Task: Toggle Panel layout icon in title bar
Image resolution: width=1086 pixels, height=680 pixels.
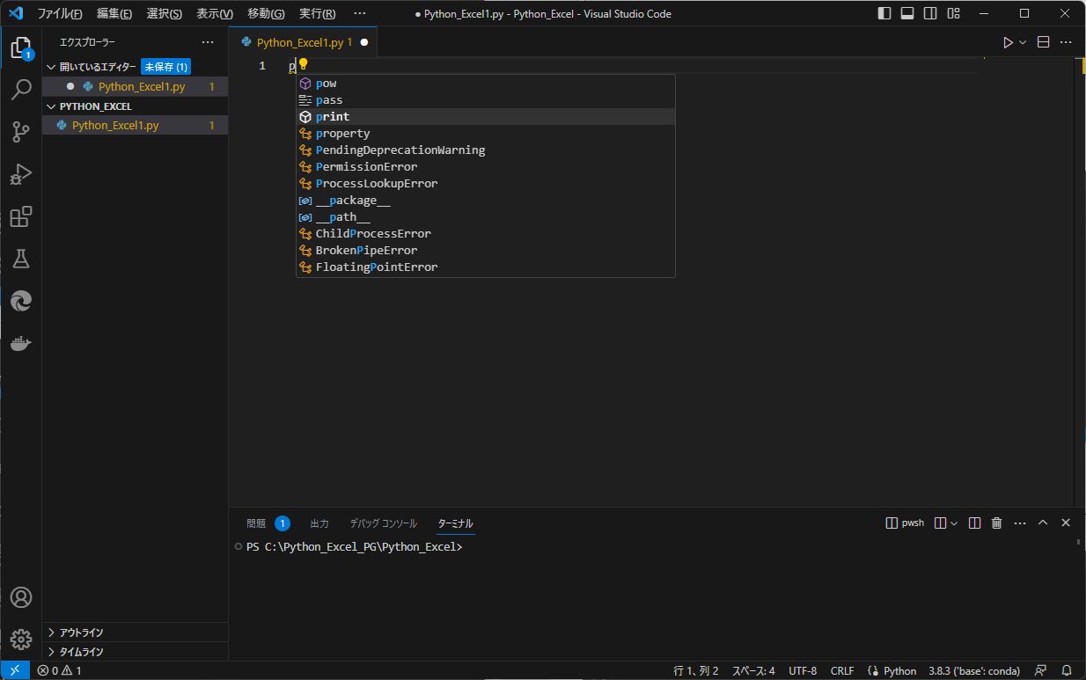Action: point(907,13)
